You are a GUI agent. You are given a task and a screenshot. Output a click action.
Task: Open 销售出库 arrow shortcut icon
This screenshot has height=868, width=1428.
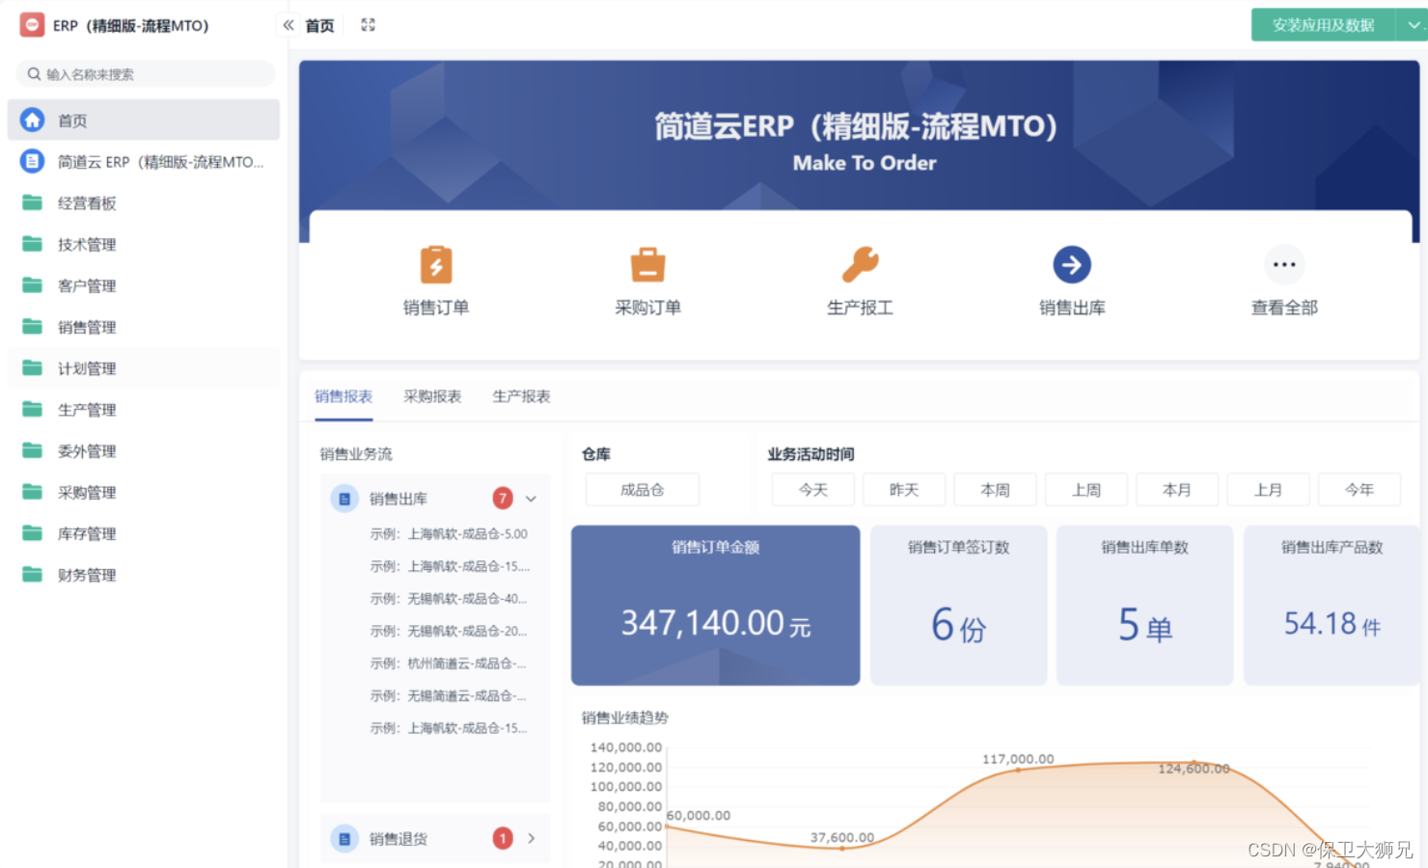(x=1072, y=264)
